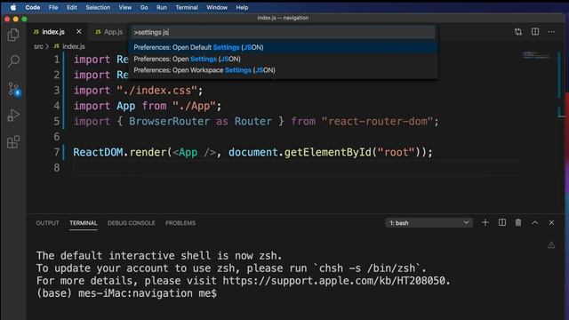Click the "./App" string on line 4
The width and height of the screenshot is (569, 320).
point(194,106)
